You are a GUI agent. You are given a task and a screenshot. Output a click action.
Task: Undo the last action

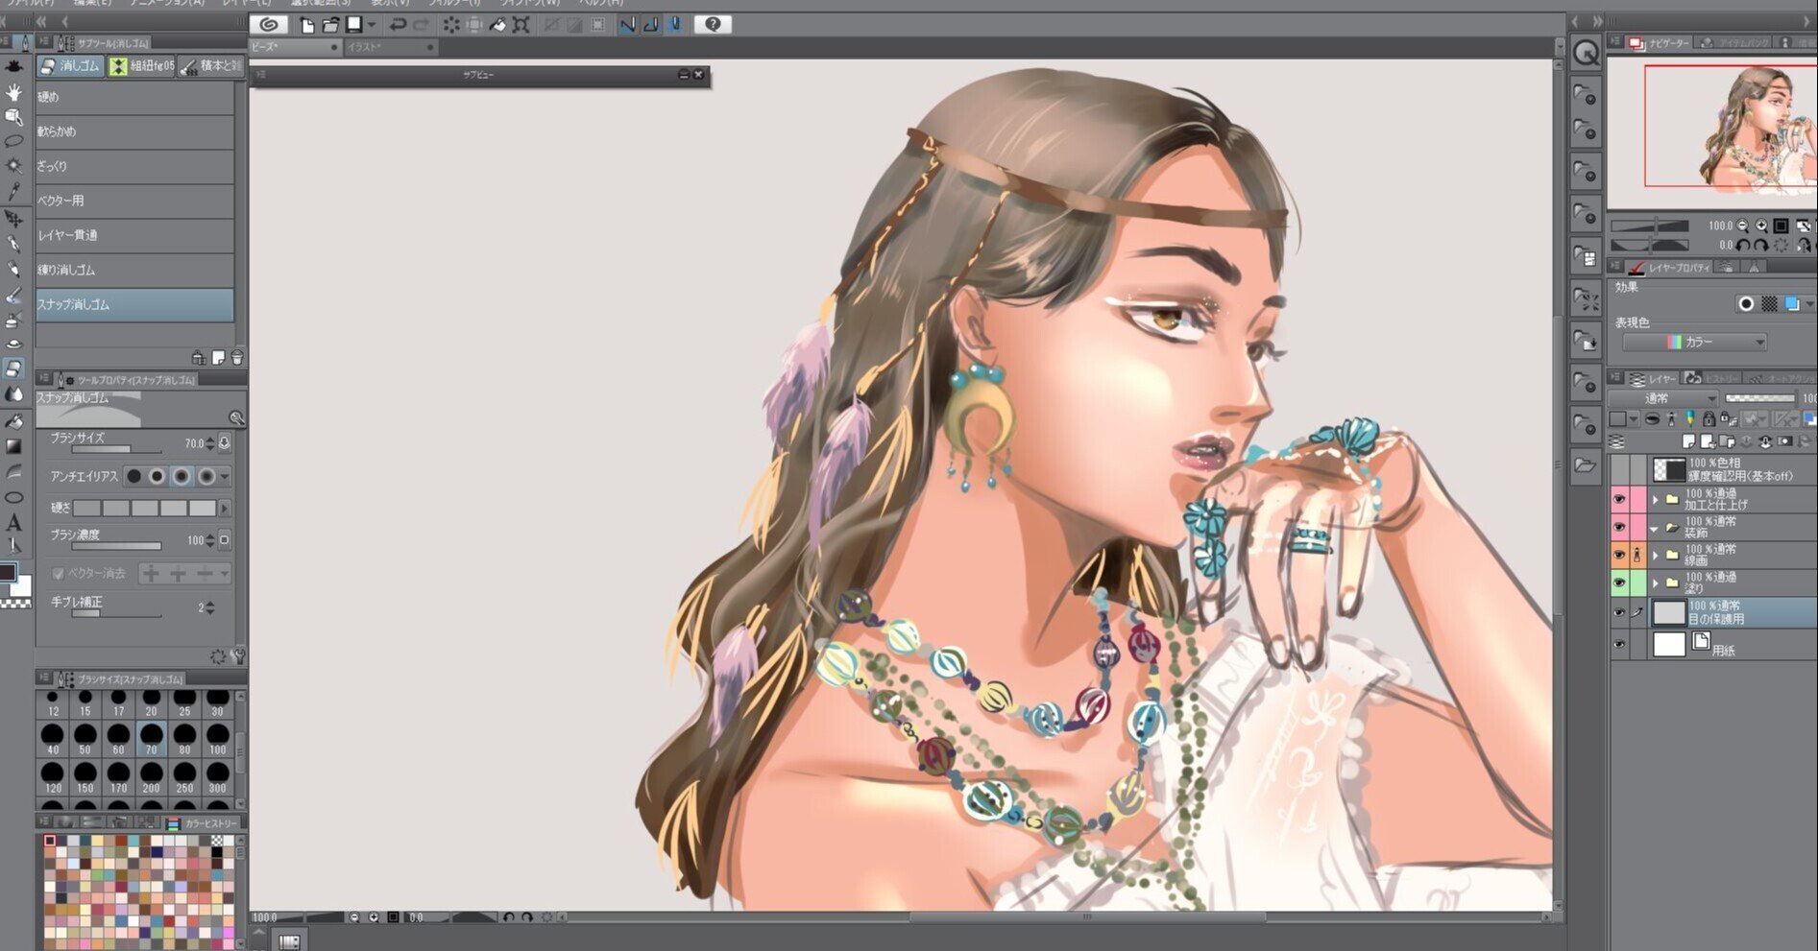coord(399,25)
